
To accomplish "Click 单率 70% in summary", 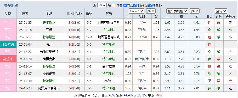I will pyautogui.click(x=159, y=95).
